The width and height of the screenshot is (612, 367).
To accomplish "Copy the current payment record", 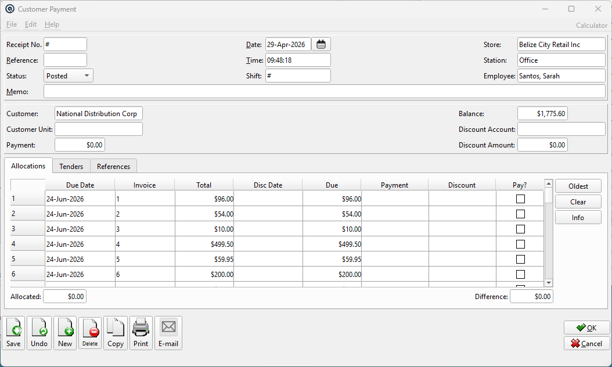I will 116,333.
